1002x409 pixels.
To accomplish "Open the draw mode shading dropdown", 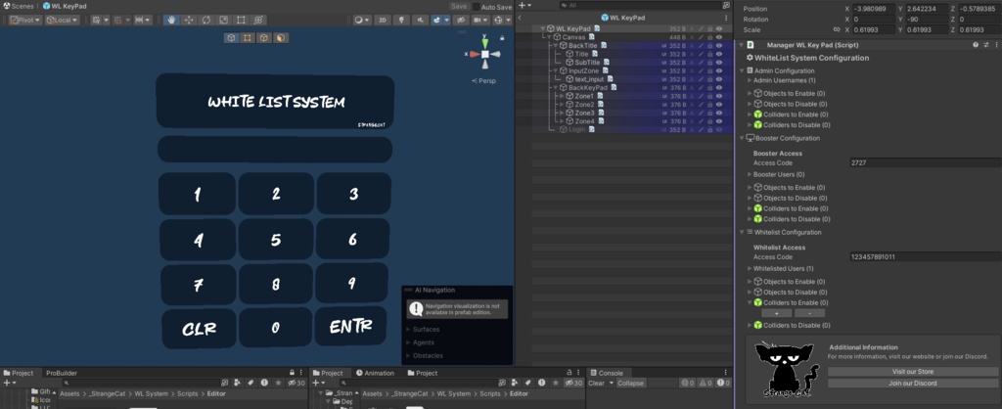I will (362, 20).
